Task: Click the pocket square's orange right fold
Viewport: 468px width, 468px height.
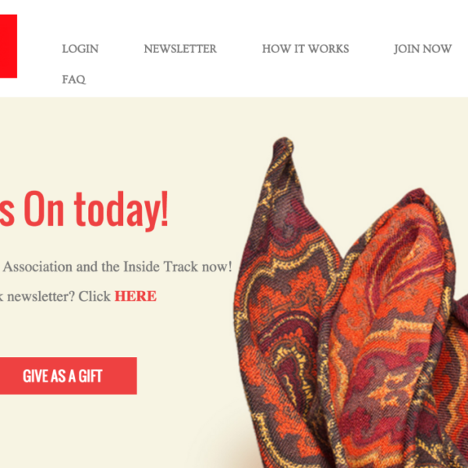Action: (394, 314)
